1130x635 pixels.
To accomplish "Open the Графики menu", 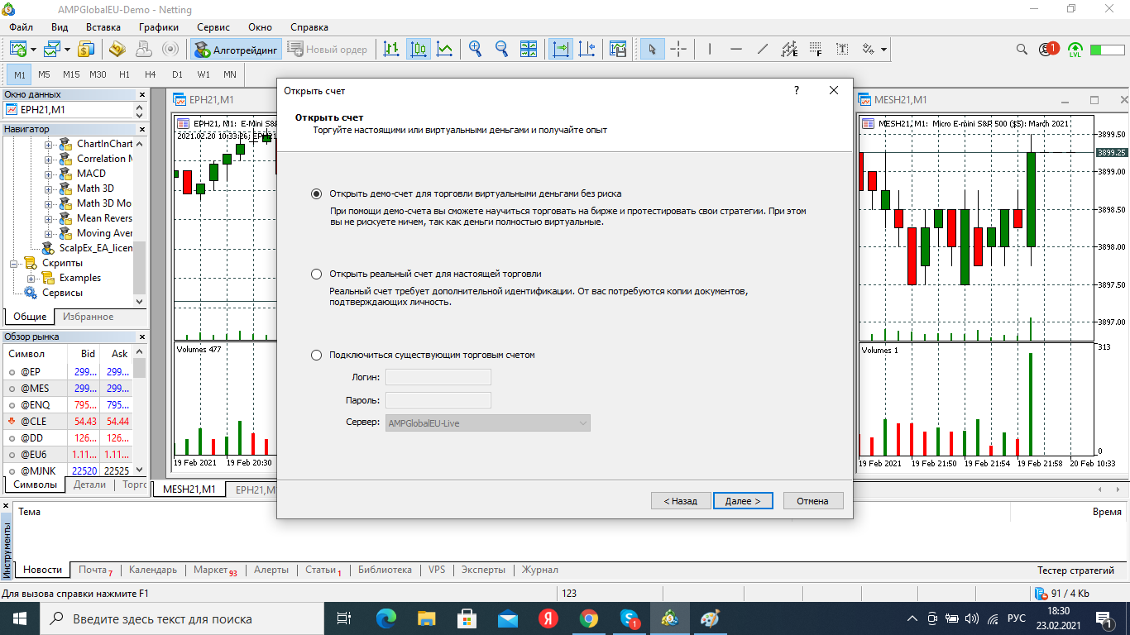I will point(159,27).
